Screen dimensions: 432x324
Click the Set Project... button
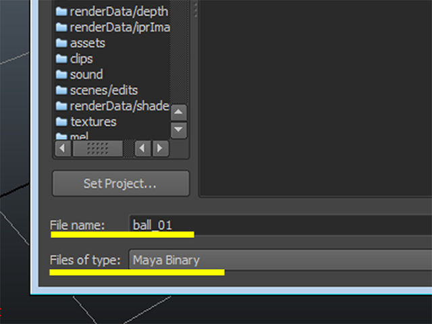tap(121, 184)
